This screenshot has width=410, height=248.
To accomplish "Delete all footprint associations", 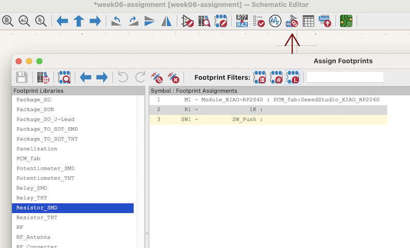I will tap(173, 77).
